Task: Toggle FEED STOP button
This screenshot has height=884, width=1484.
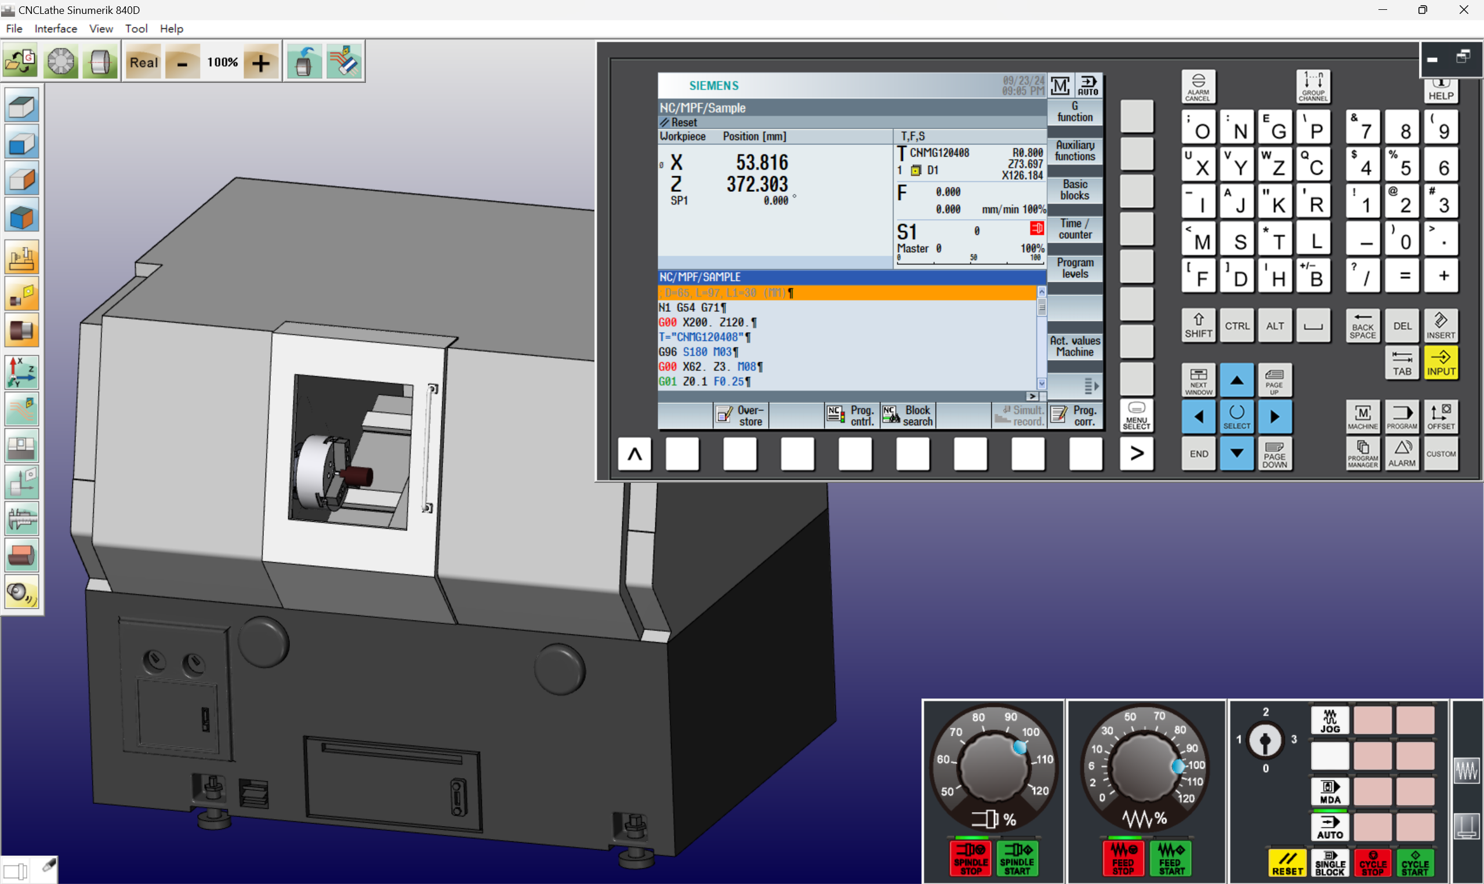Action: pos(1123,858)
